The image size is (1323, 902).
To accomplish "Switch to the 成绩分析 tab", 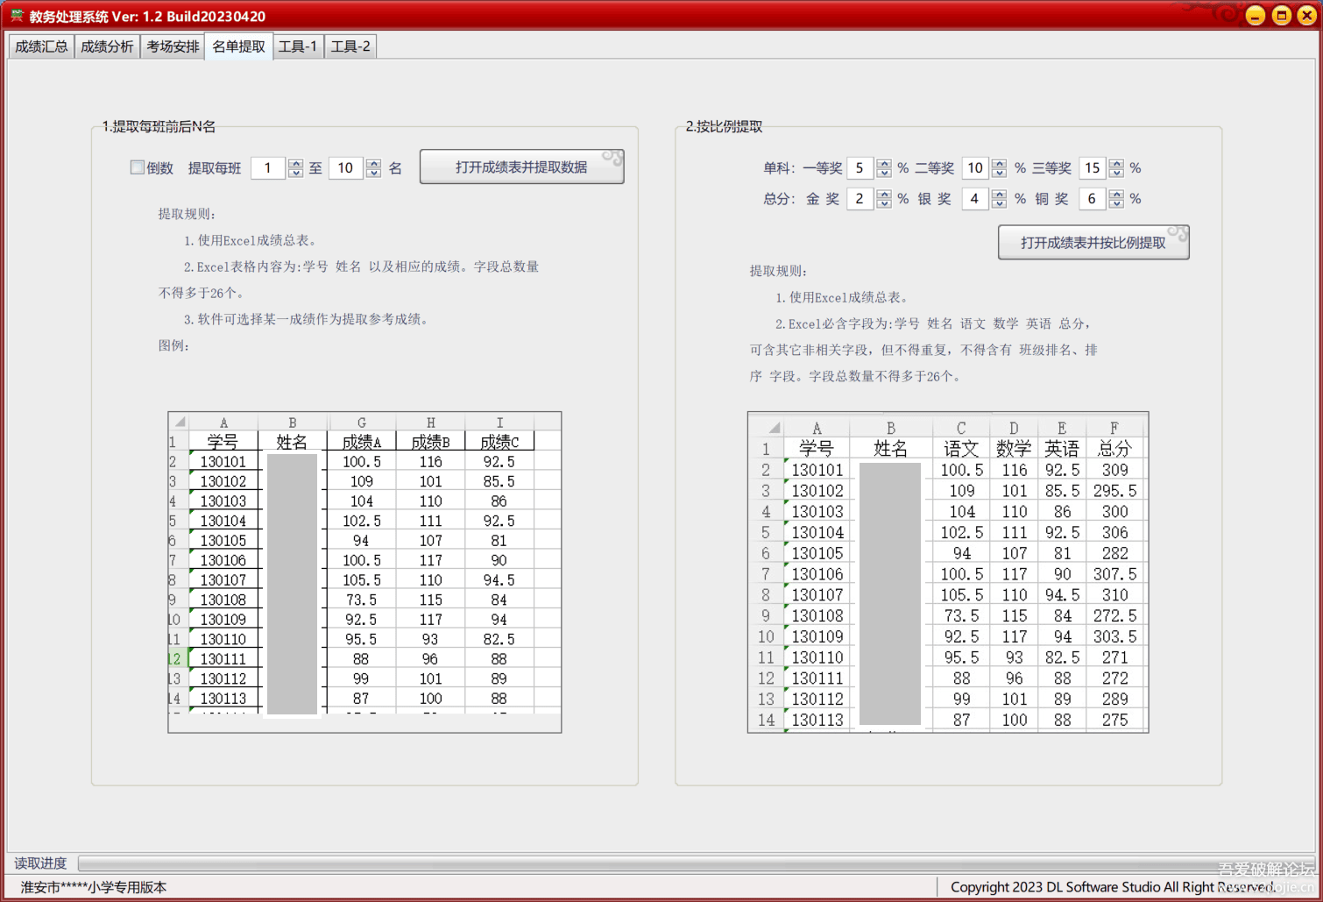I will point(107,46).
